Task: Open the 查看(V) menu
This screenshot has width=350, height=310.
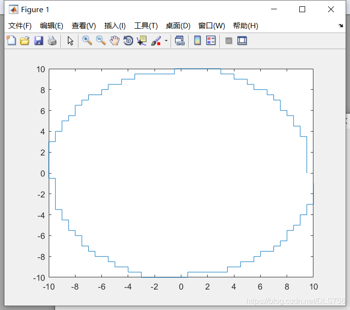Action: pyautogui.click(x=84, y=26)
